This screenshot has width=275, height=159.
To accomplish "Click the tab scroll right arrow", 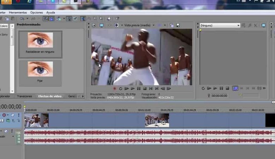I will [83, 96].
